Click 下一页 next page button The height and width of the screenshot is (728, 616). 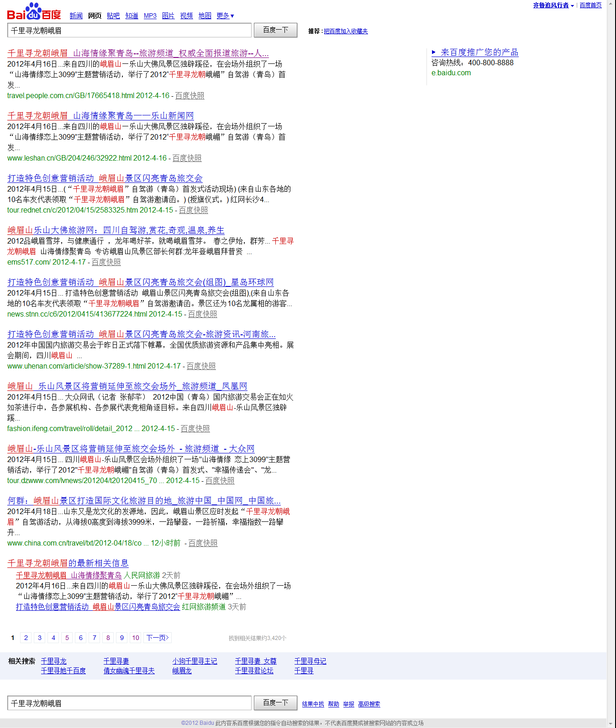click(x=158, y=638)
